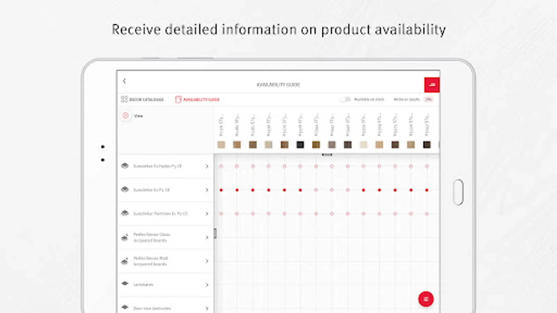557x313 pixels.
Task: Click first availability dot in Eurodekor E1 Hydro row
Action: point(221,166)
